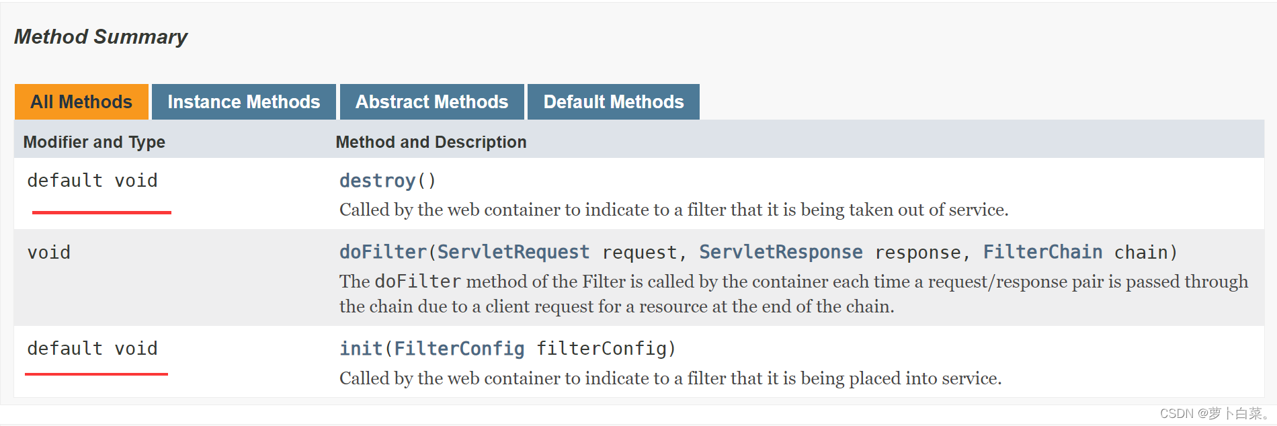Click the void modifier in the doFilter row

pyautogui.click(x=49, y=253)
